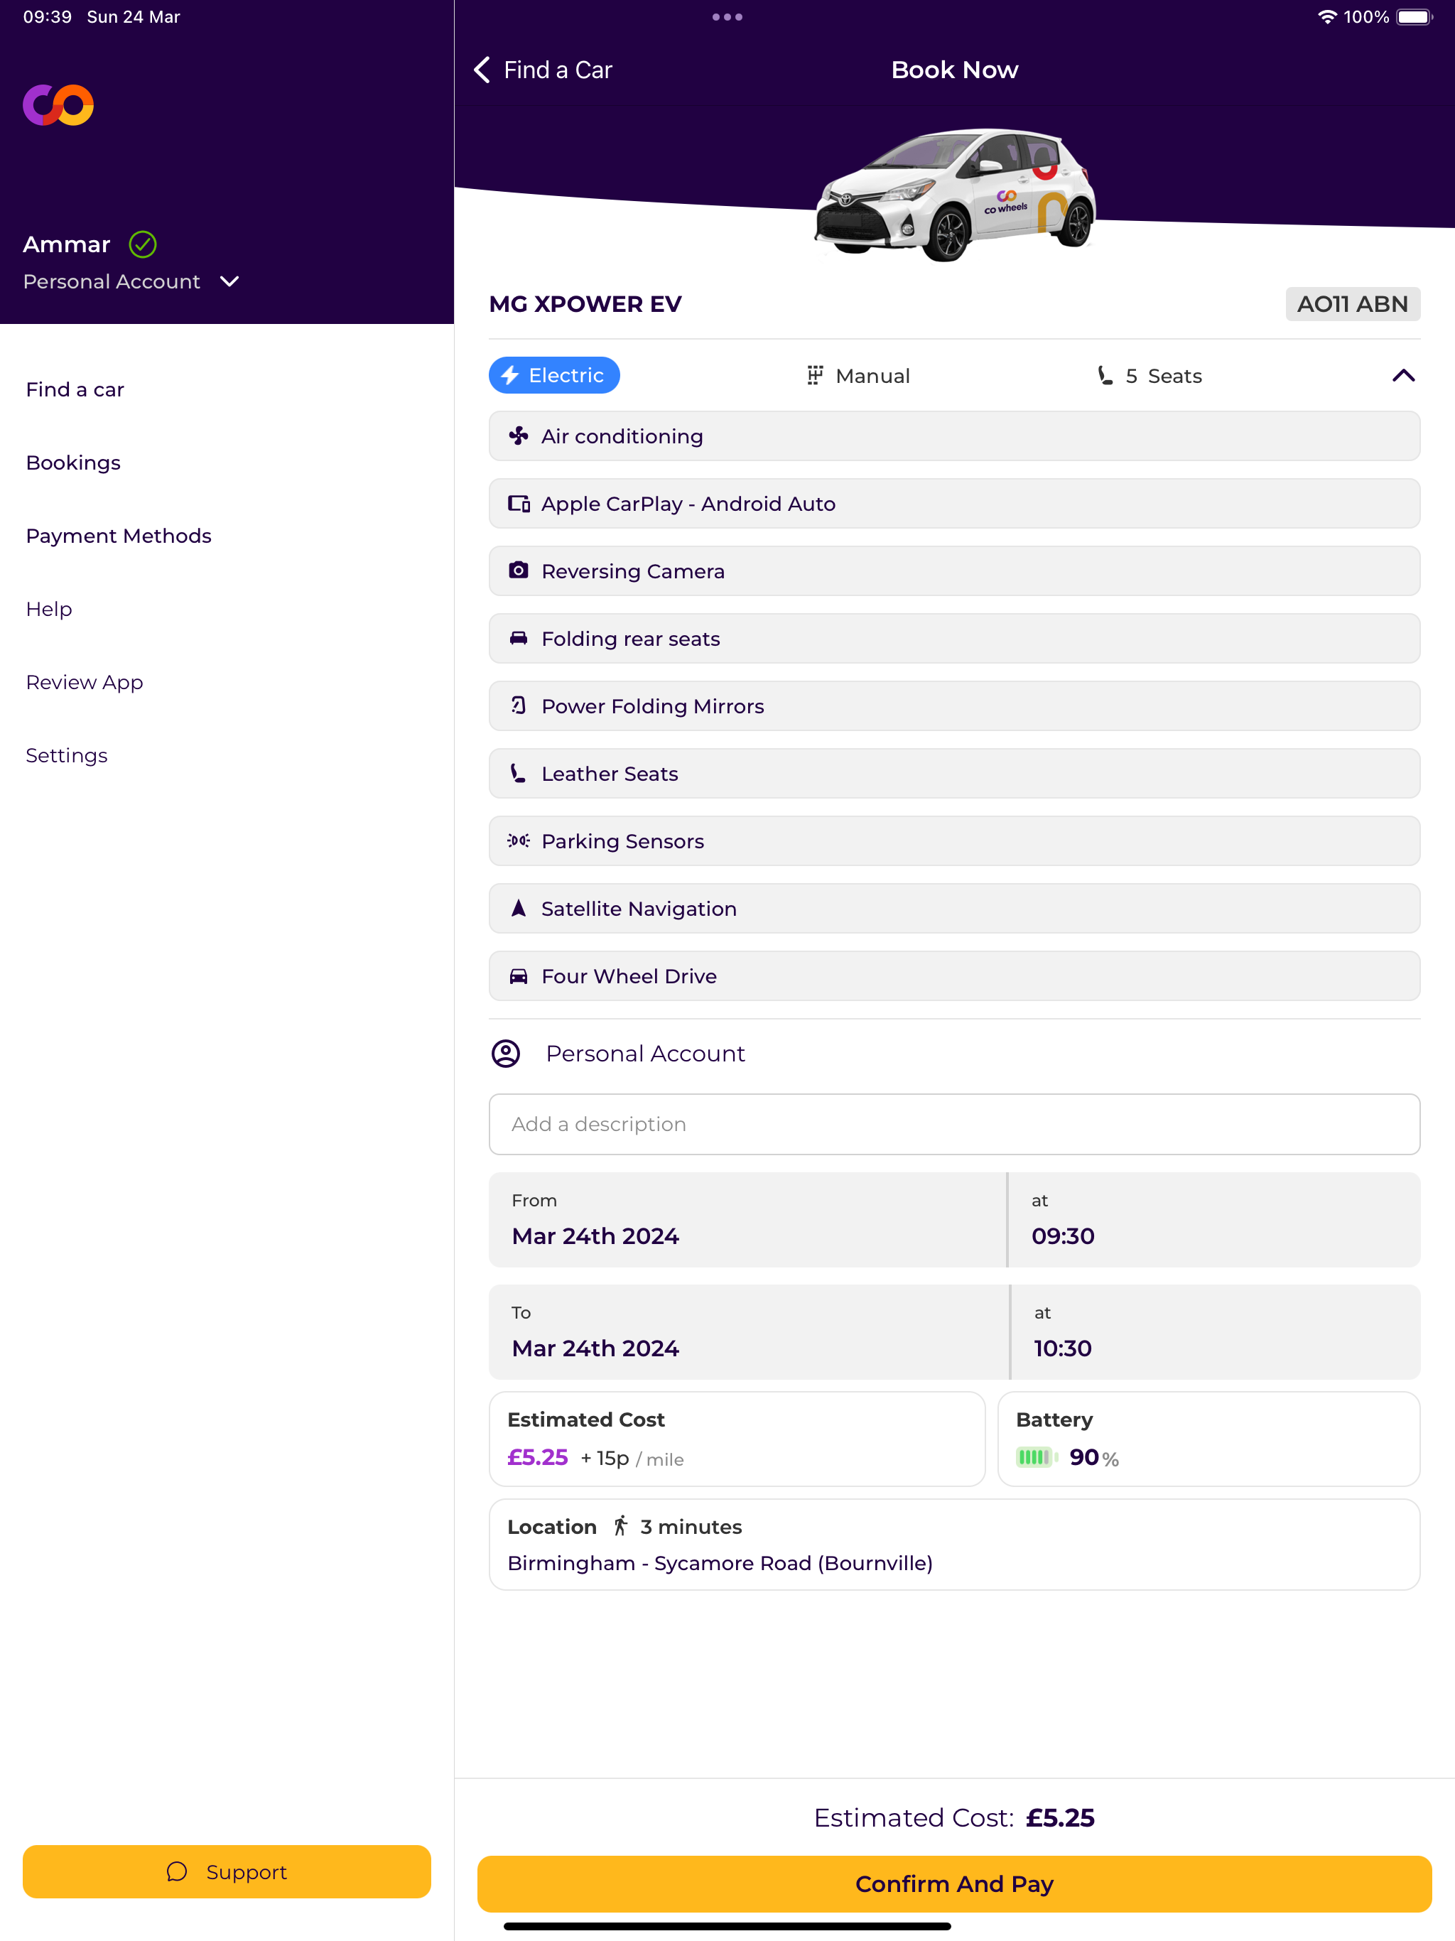Open the To date Mar 24th 2024
This screenshot has width=1455, height=1941.
pos(749,1332)
